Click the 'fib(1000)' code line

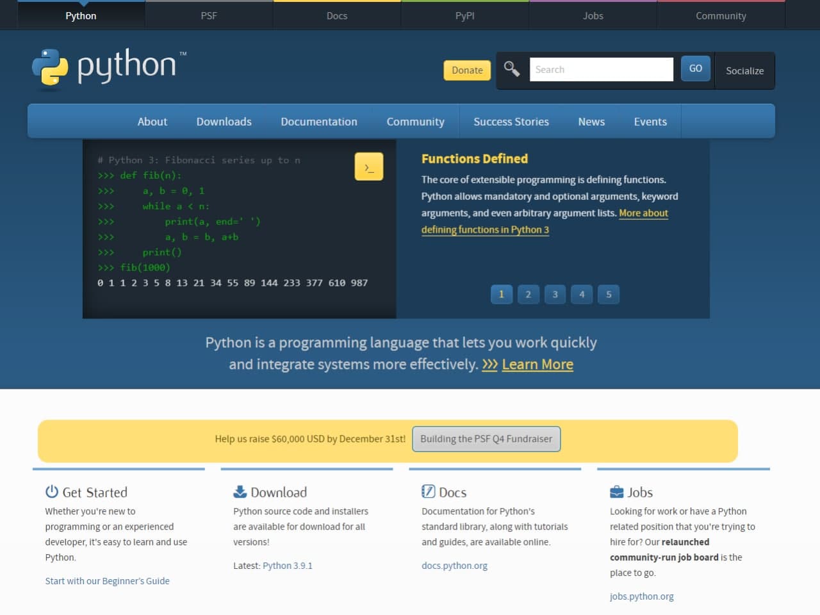(x=134, y=267)
